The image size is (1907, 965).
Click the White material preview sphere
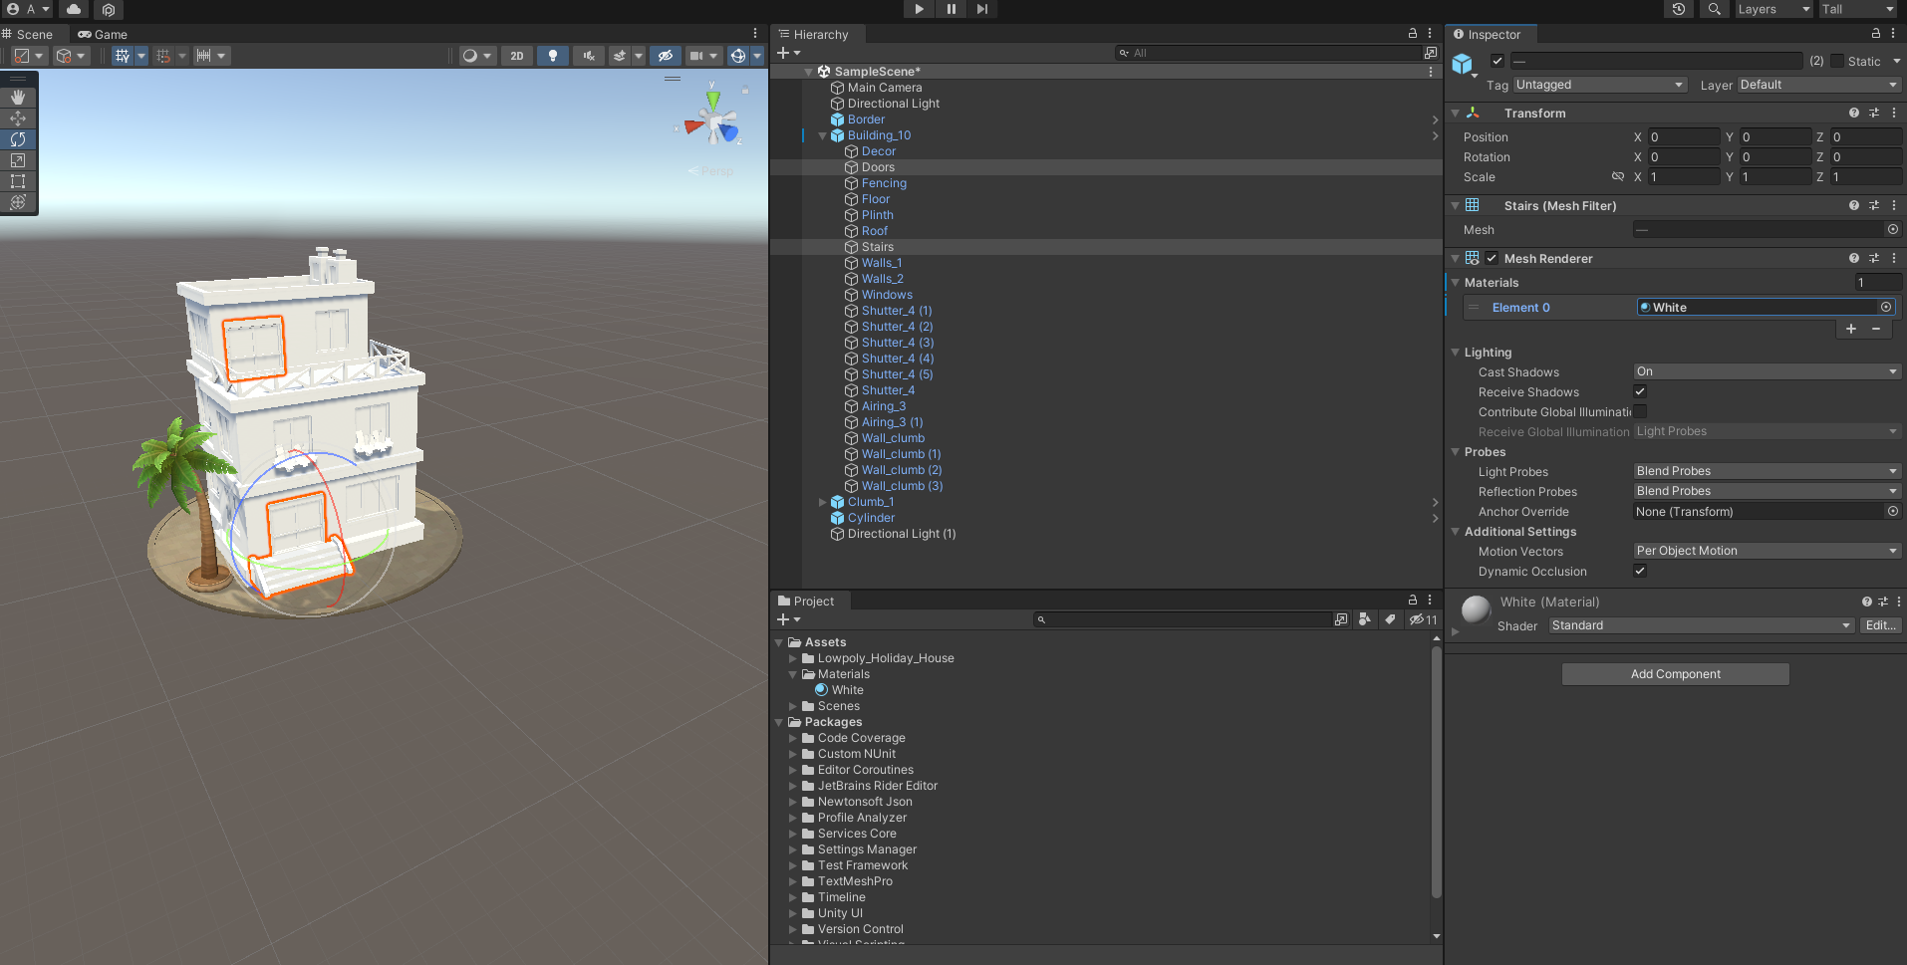coord(1476,608)
